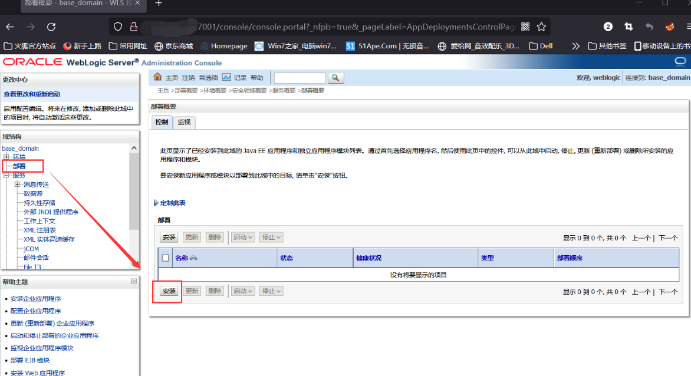Click the home icon next to 主页
This screenshot has height=376, width=691.
click(157, 77)
